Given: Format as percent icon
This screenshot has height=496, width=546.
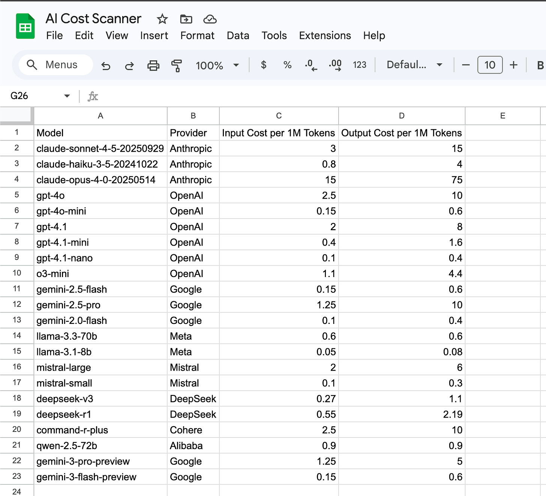Looking at the screenshot, I should [287, 65].
